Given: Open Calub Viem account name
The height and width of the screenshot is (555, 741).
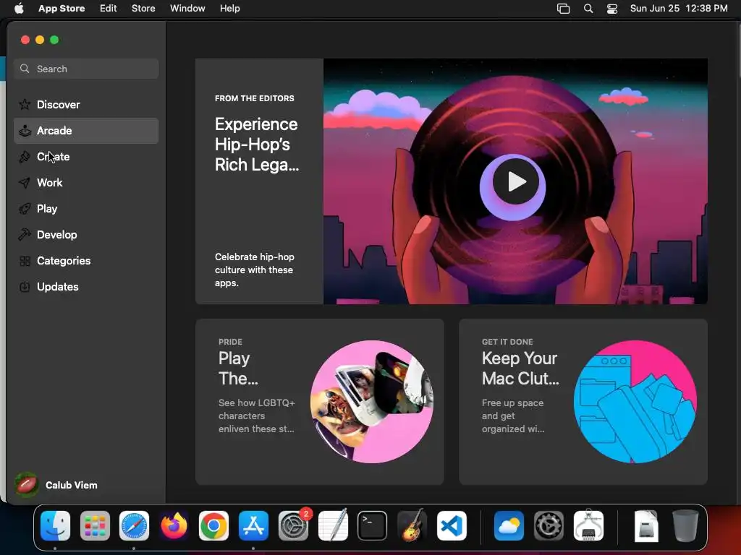Looking at the screenshot, I should (72, 485).
